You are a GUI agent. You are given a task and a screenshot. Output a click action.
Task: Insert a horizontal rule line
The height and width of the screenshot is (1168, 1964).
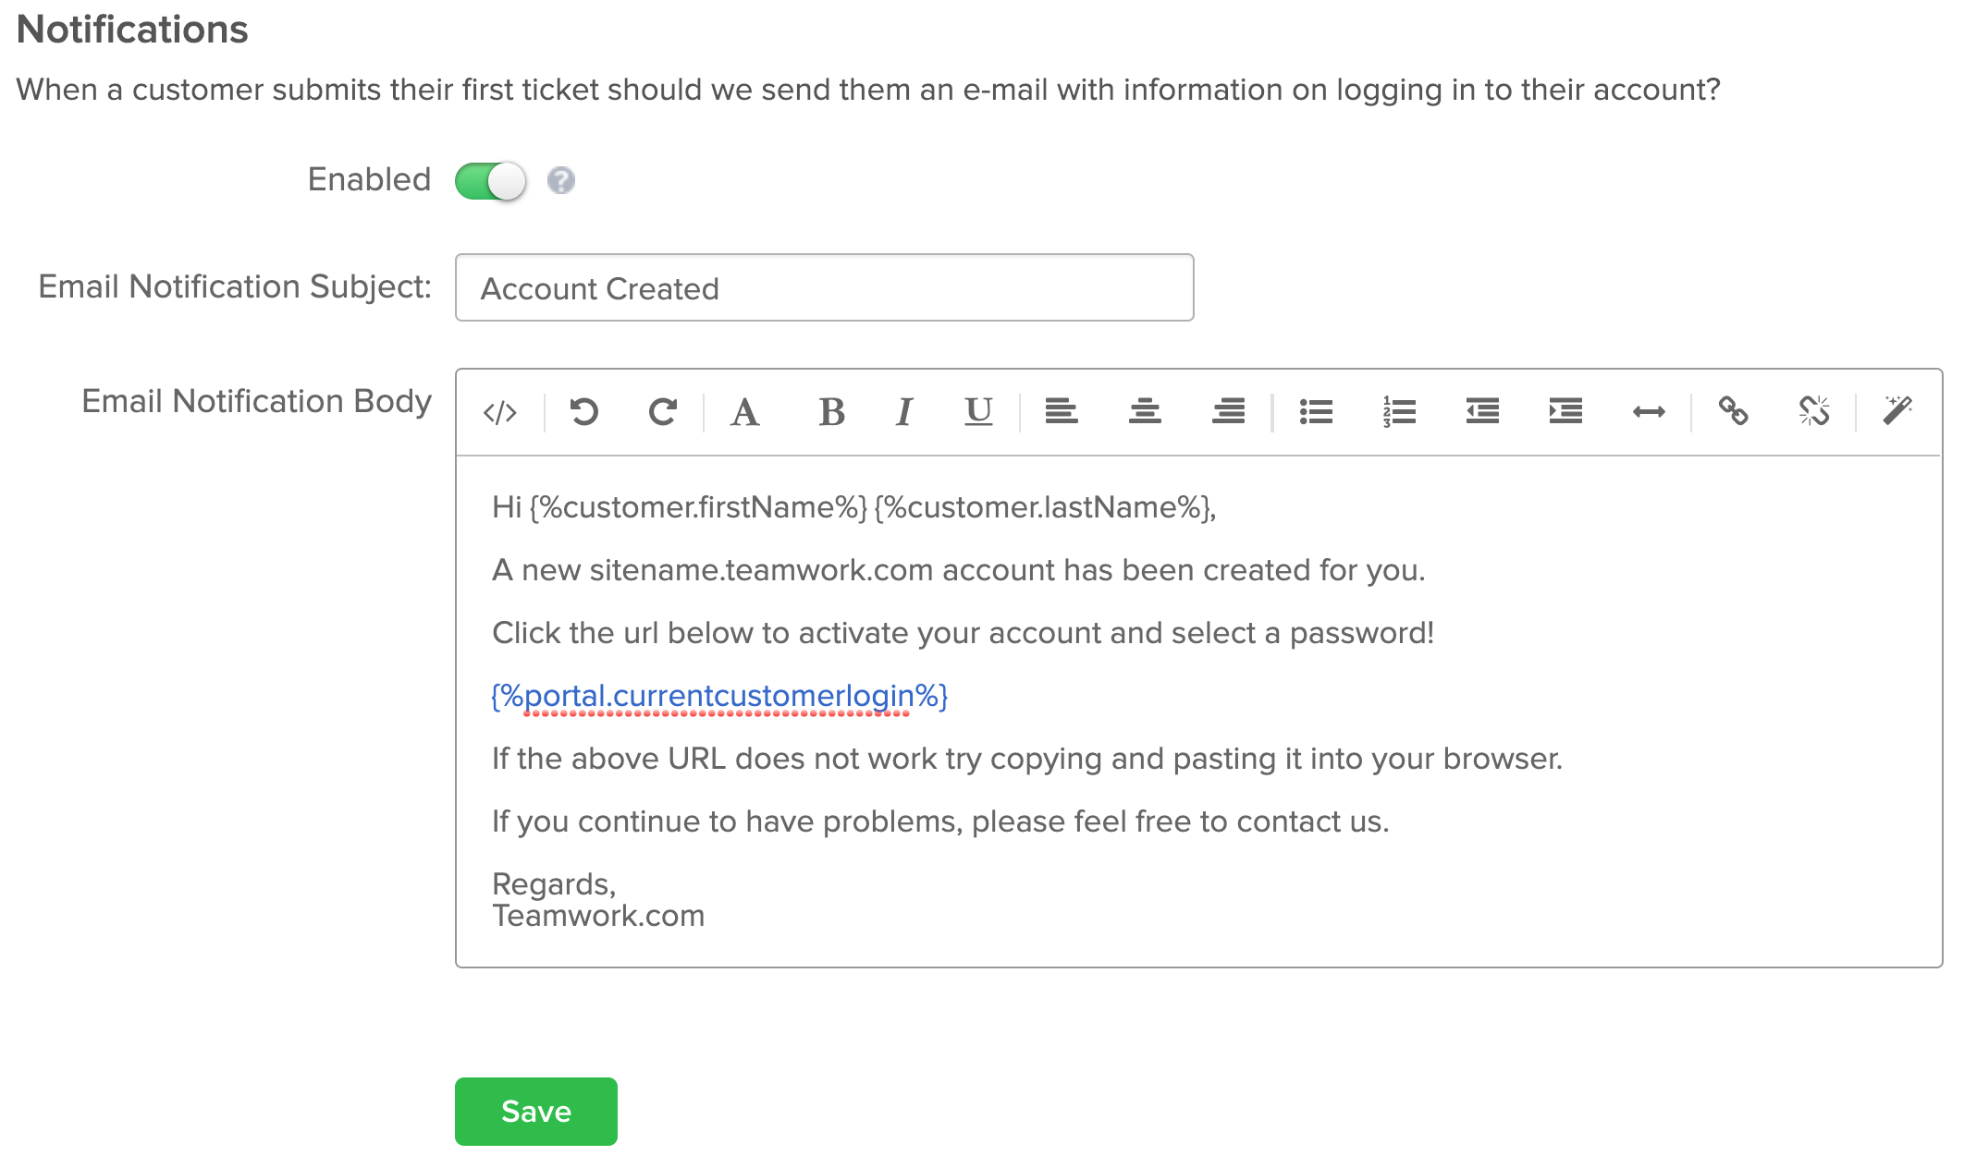[x=1649, y=412]
